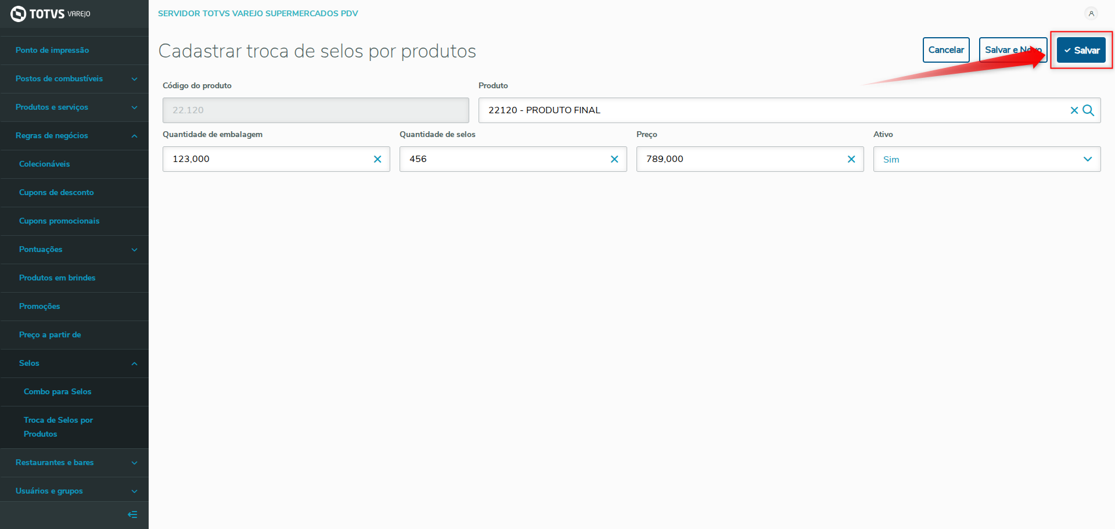The image size is (1115, 529).
Task: Click the Salvar button
Action: click(x=1081, y=50)
